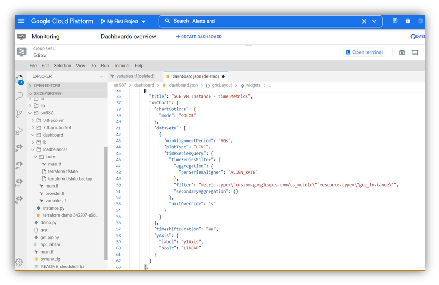Switch to variables.tf (deleted) tab
Screen dimensions: 439x285
click(135, 76)
